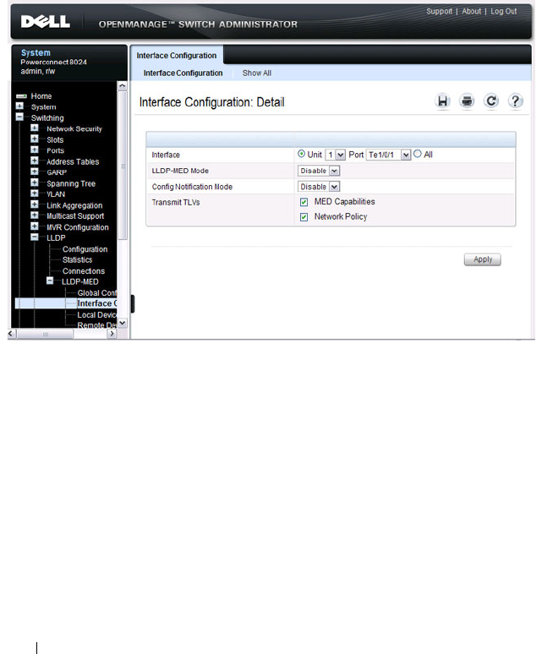Select Interface Configuration tree item
This screenshot has height=654, width=542.
coord(96,303)
